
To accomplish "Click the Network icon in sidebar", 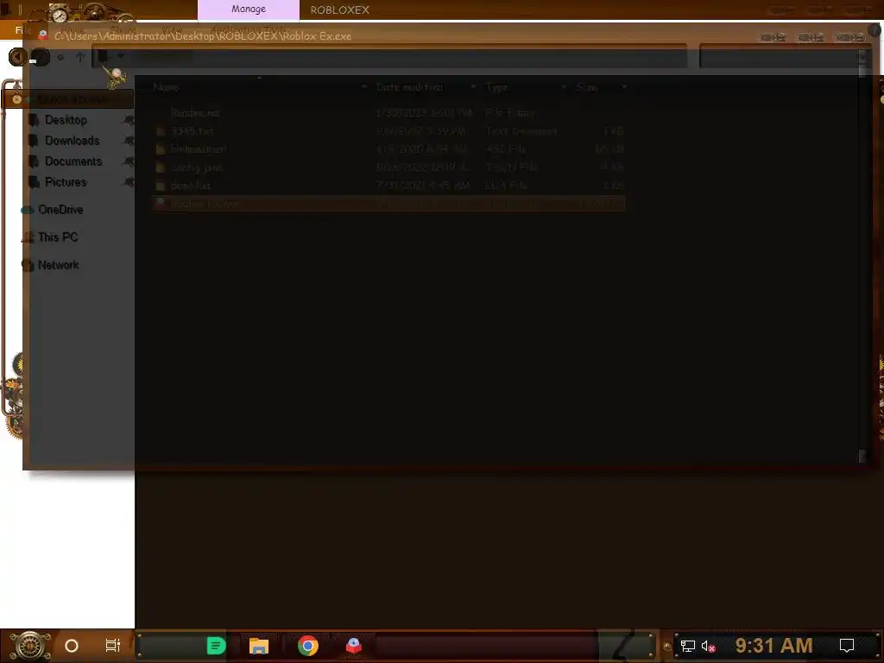I will [x=28, y=265].
